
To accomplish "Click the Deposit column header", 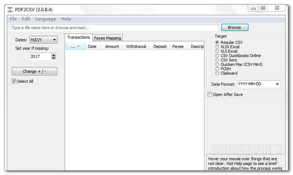I will pos(160,47).
